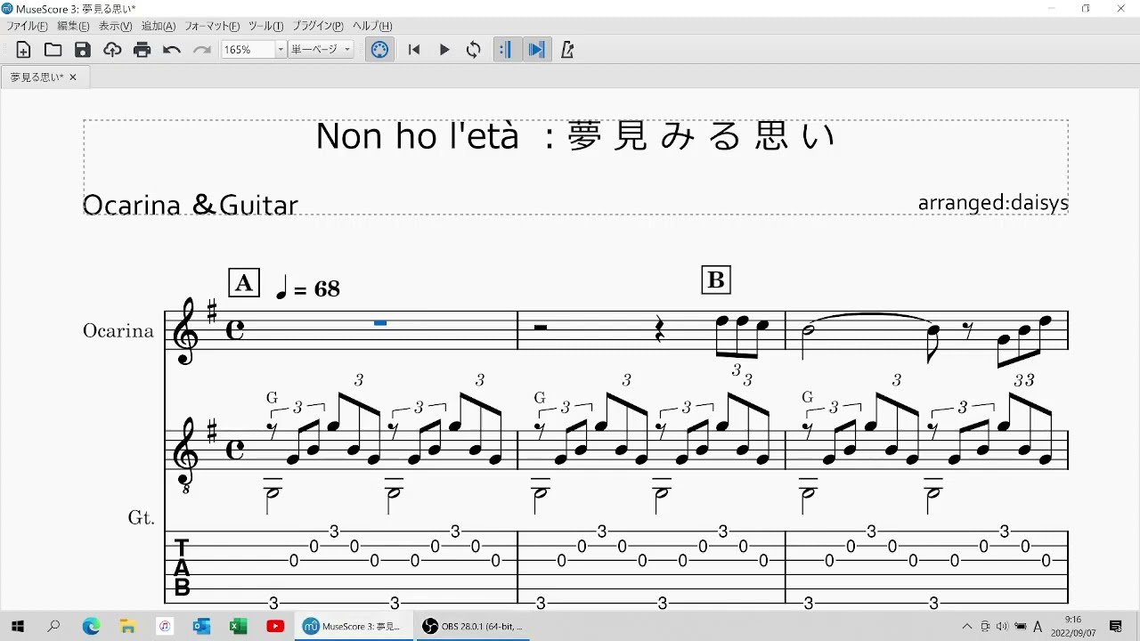Open YouTube app from taskbar
Viewport: 1140px width, 641px height.
(x=275, y=626)
